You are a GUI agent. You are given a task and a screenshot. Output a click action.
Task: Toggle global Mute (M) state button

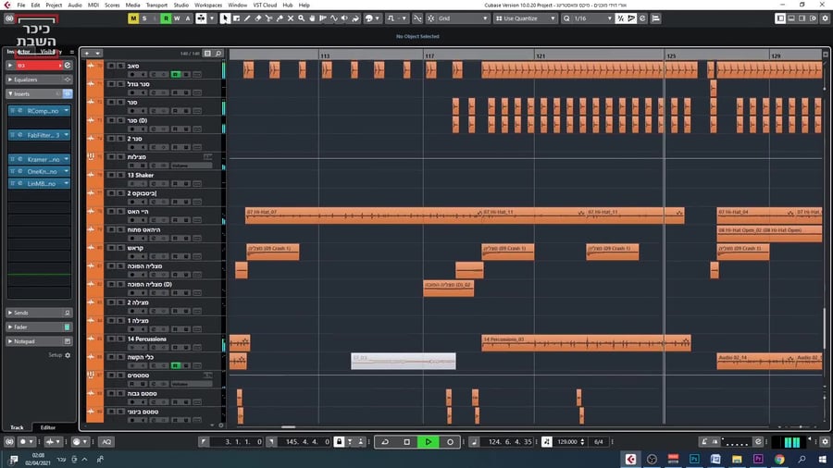pyautogui.click(x=133, y=18)
